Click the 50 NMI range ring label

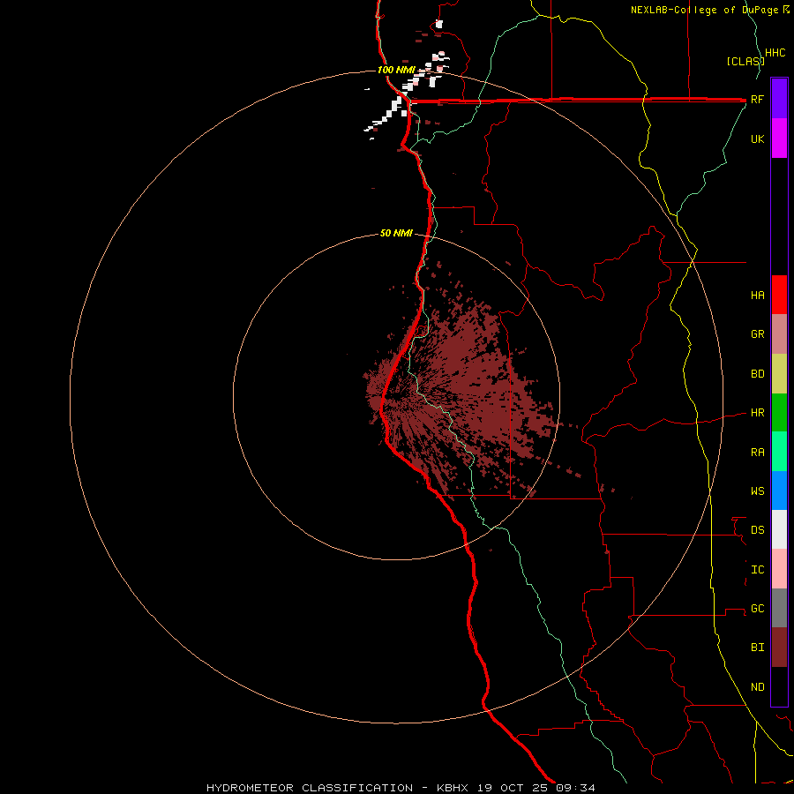(396, 233)
